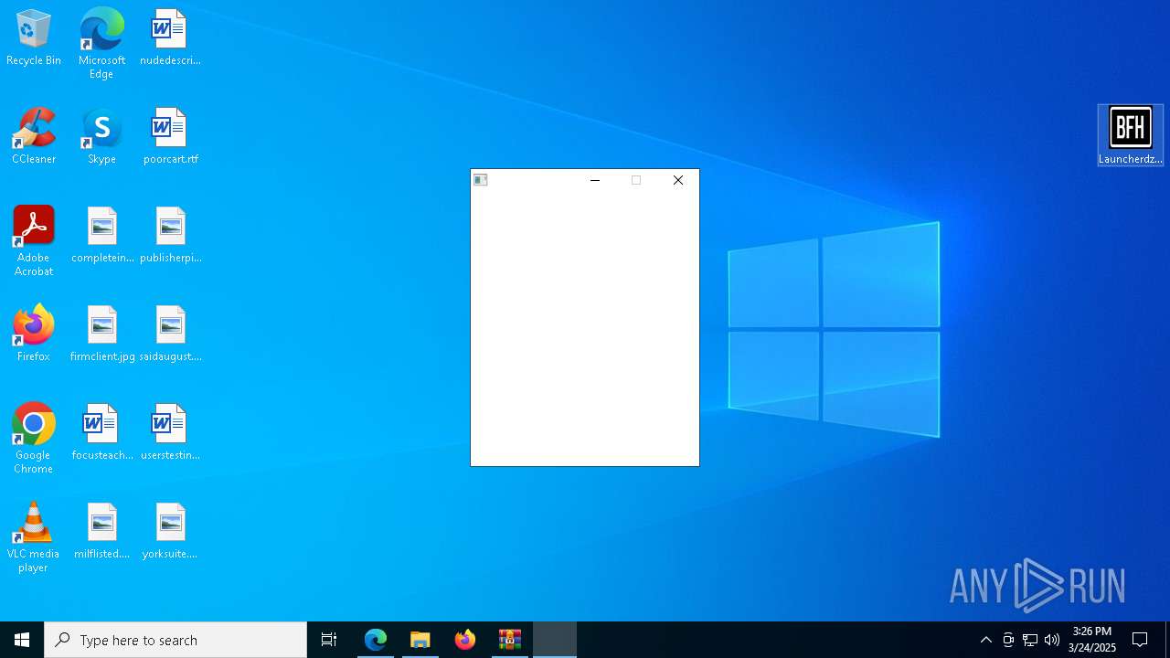This screenshot has width=1170, height=658.
Task: Select the VLC media player shortcut
Action: (x=34, y=537)
